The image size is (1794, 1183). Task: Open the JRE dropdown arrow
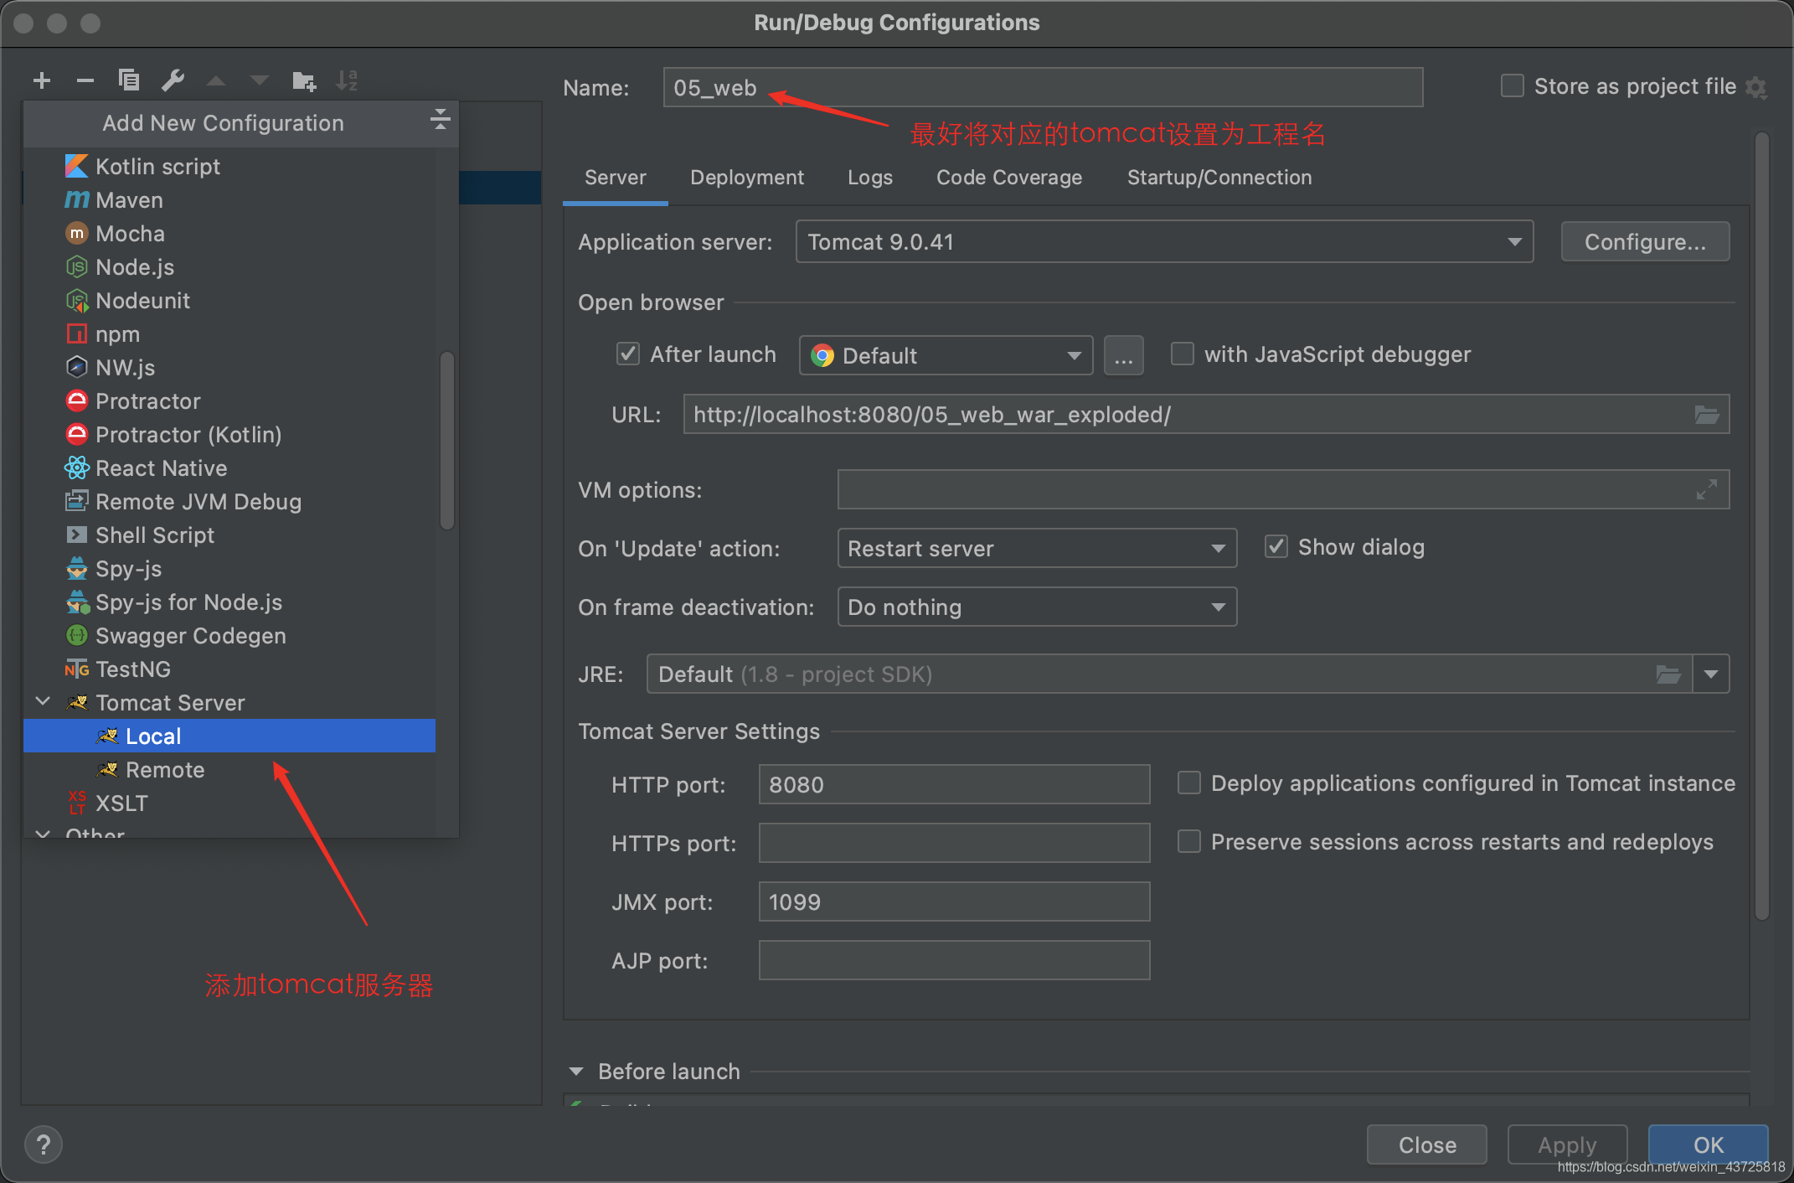point(1711,674)
